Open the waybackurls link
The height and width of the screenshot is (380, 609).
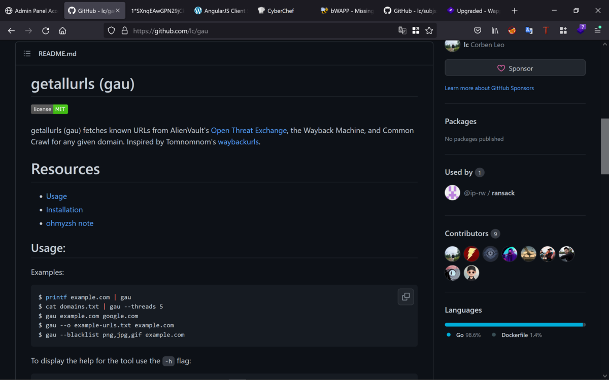click(x=238, y=142)
